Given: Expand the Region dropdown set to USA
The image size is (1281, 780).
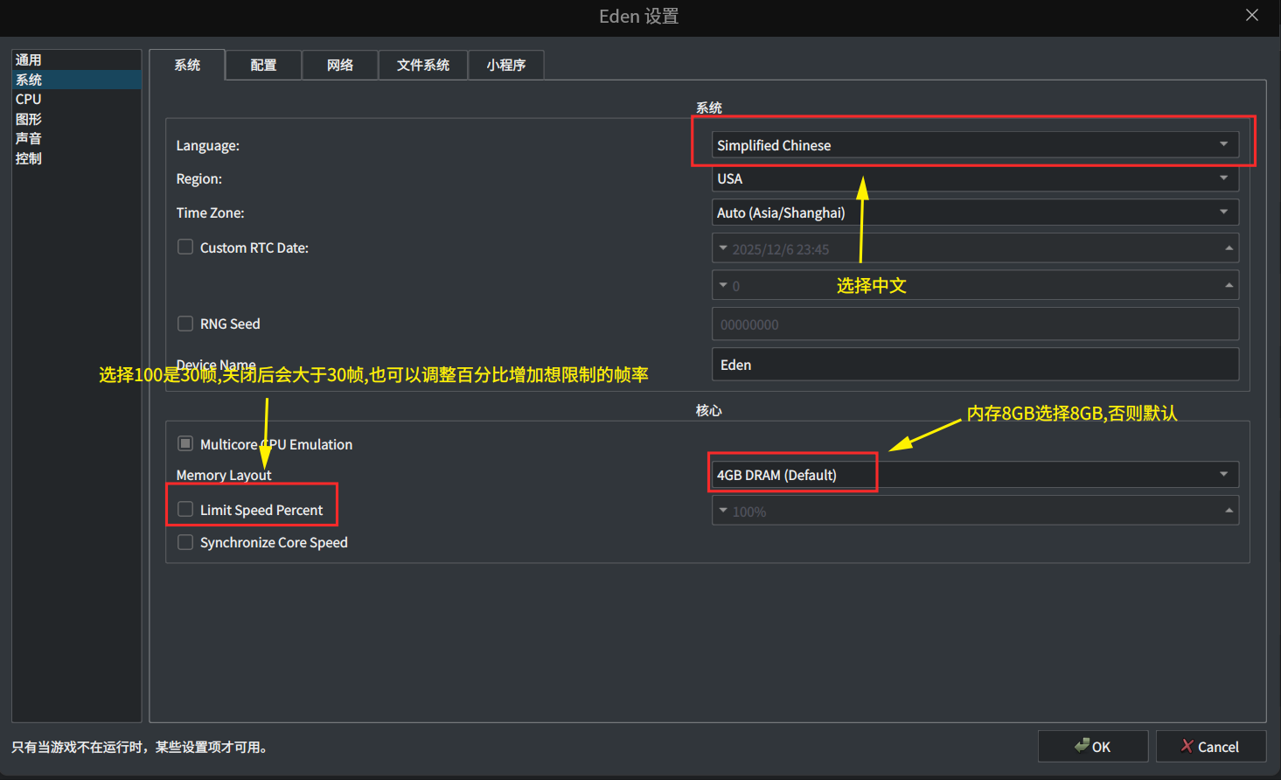Looking at the screenshot, I should coord(975,178).
